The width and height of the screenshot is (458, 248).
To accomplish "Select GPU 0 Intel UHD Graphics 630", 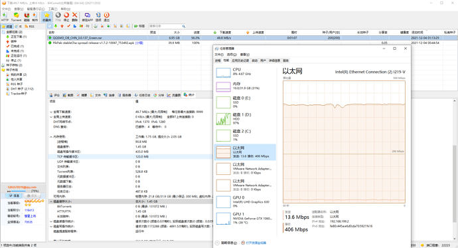I will pos(245,202).
